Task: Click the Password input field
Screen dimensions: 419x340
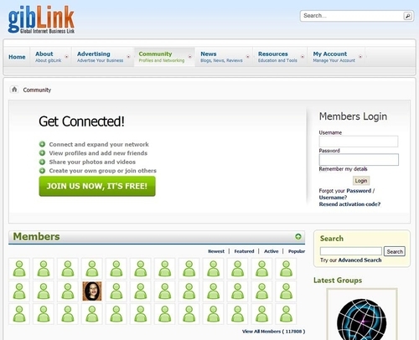Action: coord(359,159)
